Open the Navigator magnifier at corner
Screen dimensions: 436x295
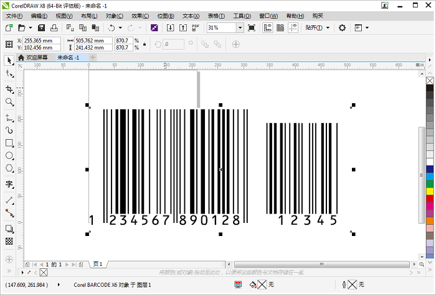[x=422, y=264]
